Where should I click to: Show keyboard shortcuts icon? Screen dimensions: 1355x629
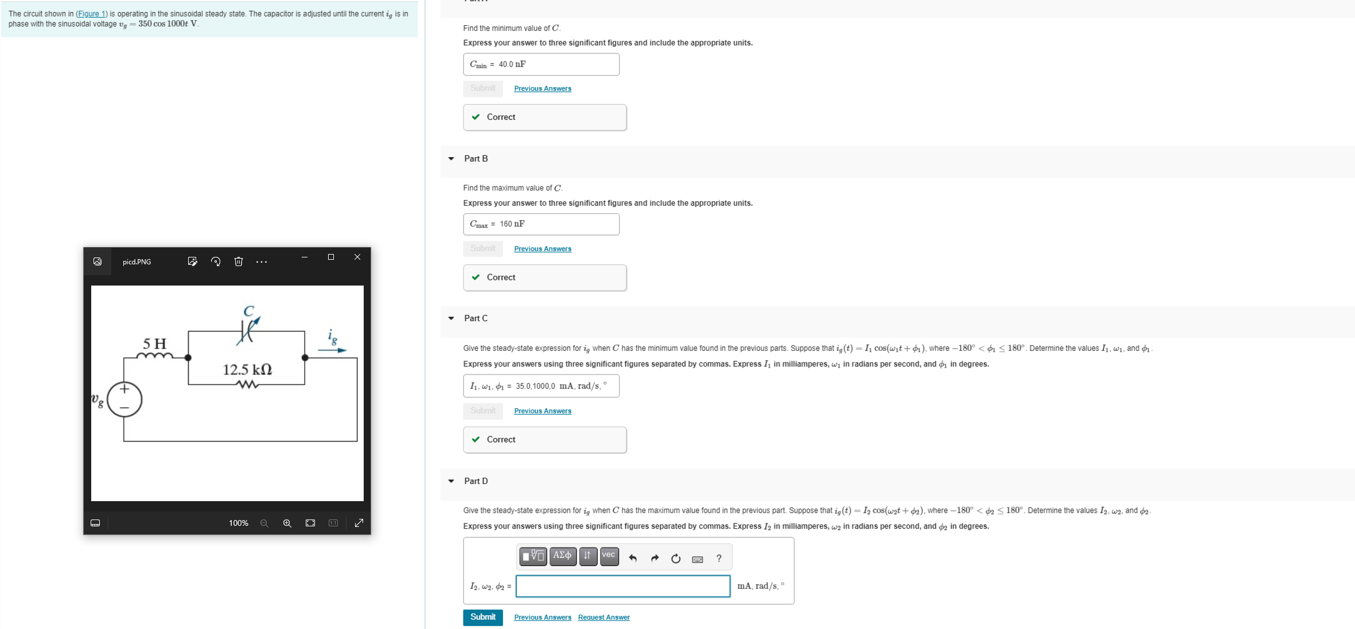[698, 558]
